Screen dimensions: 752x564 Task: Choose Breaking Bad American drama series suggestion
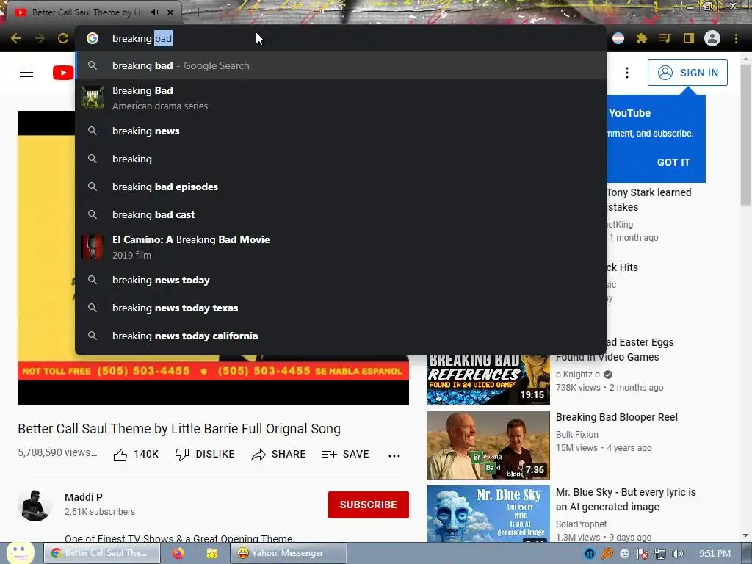click(341, 98)
